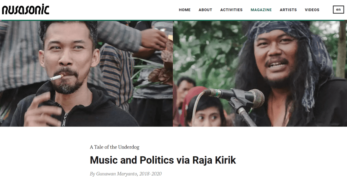Open the HOME page

pyautogui.click(x=185, y=10)
